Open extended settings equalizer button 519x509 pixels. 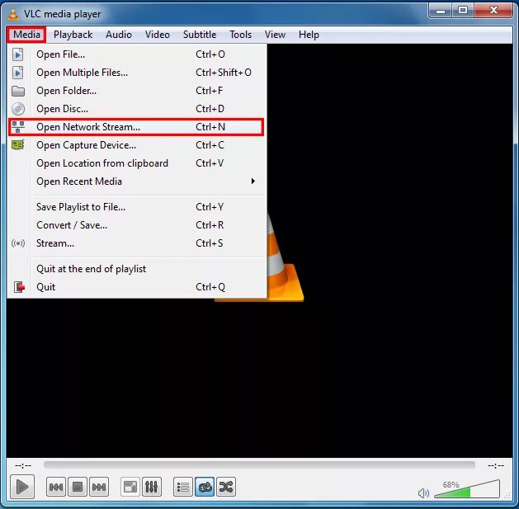click(152, 487)
